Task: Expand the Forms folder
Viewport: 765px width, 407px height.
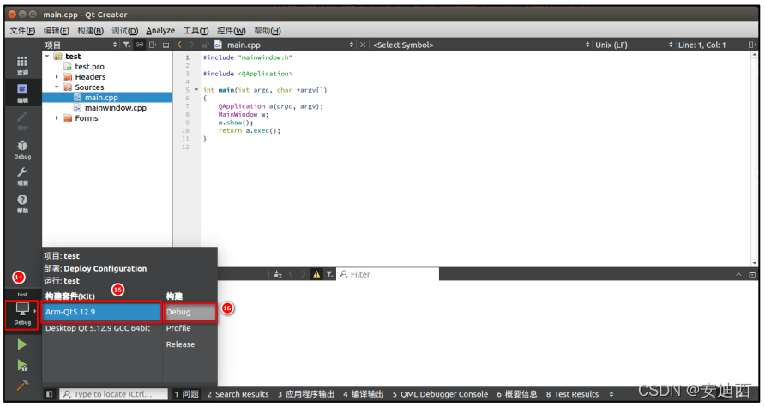Action: point(57,118)
